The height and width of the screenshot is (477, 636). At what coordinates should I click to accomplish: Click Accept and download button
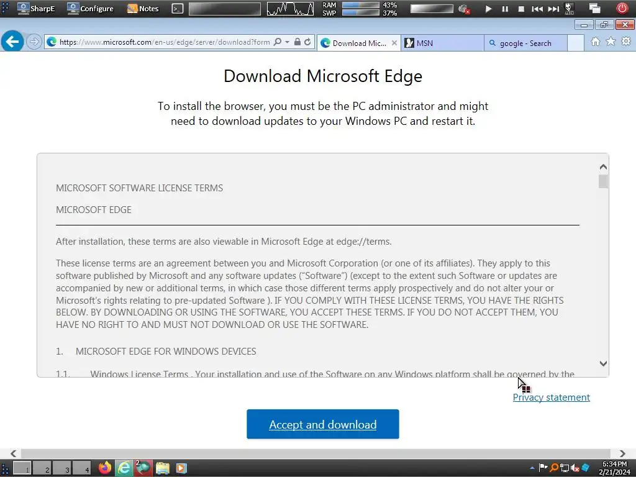click(323, 424)
